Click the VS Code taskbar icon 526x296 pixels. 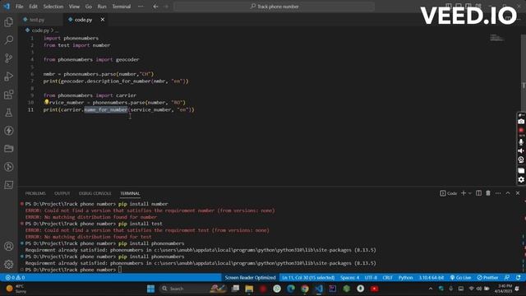pos(319,289)
